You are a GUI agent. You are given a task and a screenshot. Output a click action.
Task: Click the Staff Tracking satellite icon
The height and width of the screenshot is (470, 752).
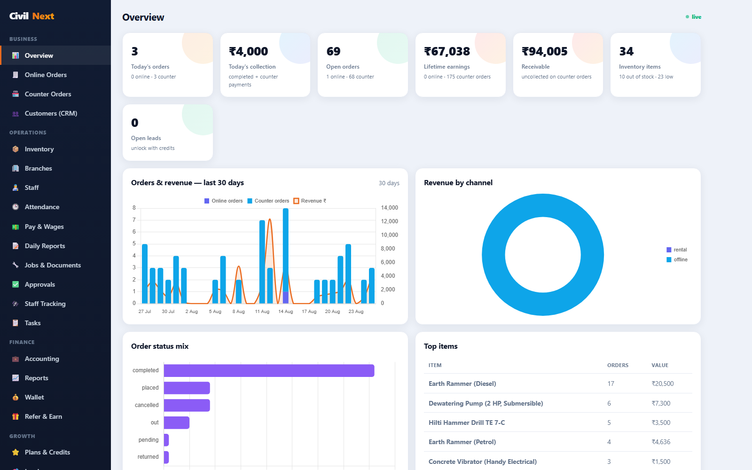click(16, 304)
